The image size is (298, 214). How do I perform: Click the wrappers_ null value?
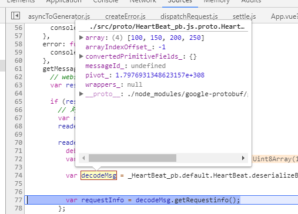[x=135, y=84]
